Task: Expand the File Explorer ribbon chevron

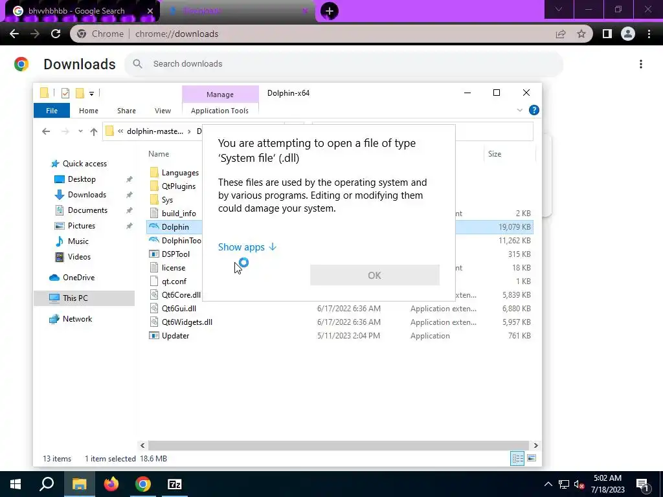Action: click(x=520, y=110)
